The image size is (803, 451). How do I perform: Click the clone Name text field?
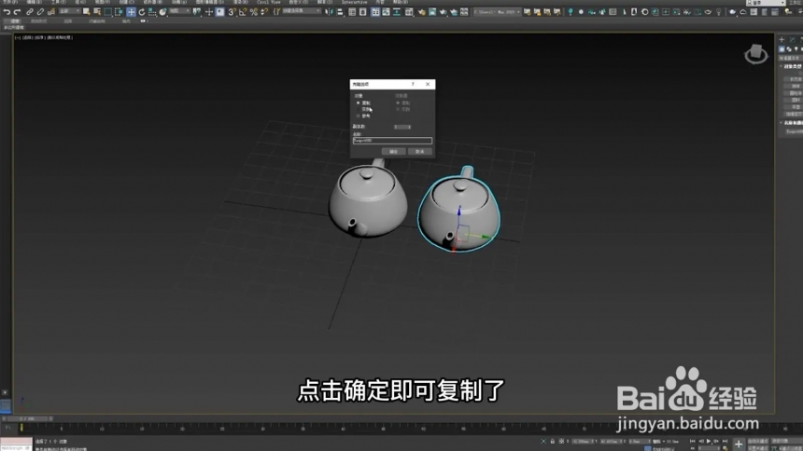point(392,140)
